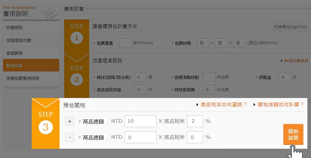Click the 包裹重量 pound input field
The image size is (311, 158).
(x=125, y=43)
